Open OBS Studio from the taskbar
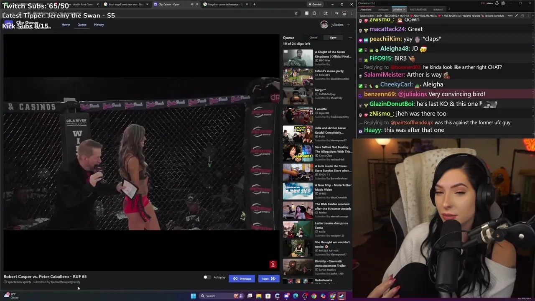Image resolution: width=535 pixels, height=301 pixels. point(305,296)
